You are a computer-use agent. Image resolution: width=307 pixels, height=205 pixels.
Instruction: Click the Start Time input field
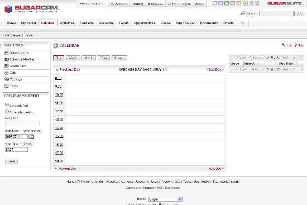(16, 150)
